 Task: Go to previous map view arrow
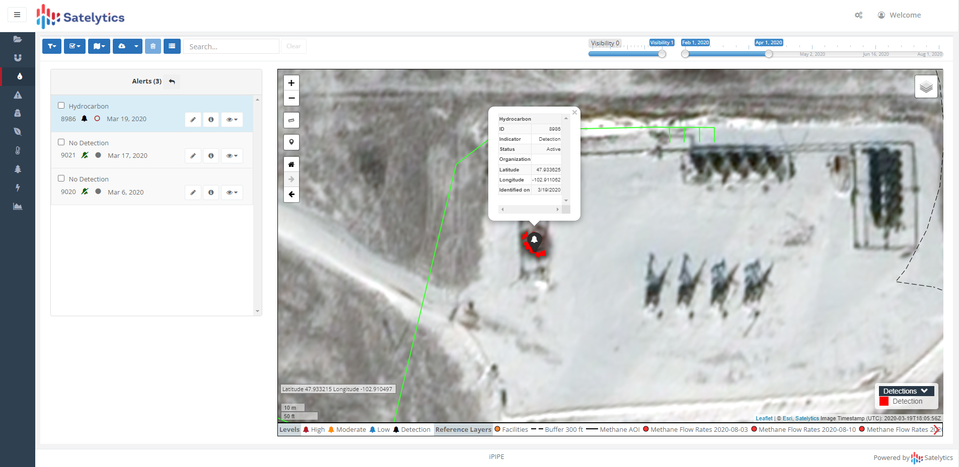tap(291, 195)
